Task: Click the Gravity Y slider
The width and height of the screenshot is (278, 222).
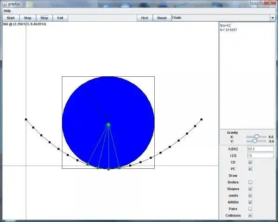Action: [256, 141]
